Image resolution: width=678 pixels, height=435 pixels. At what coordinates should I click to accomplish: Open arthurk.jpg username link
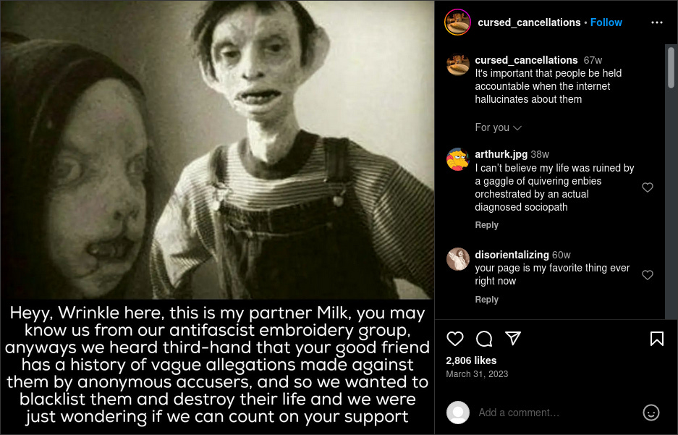(x=501, y=154)
